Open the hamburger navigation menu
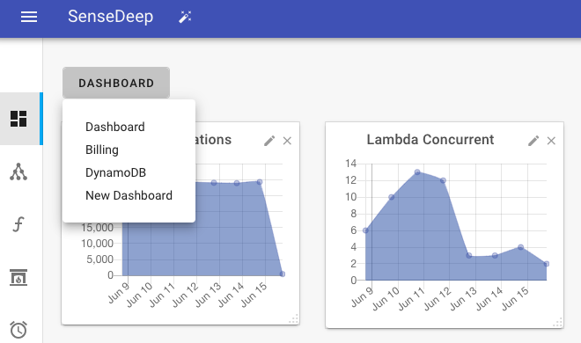 [x=29, y=17]
